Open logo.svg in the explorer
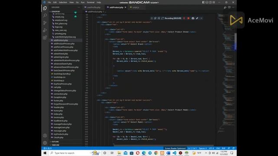Image resolution: width=278 pixels, height=156 pixels. 59,27
